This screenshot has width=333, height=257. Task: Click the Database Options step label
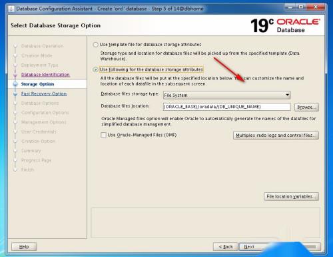coord(40,103)
